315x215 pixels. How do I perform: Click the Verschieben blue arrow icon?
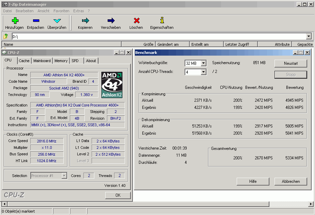[x=111, y=20]
